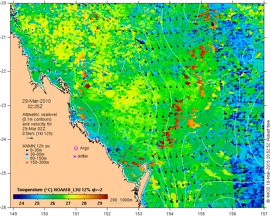Click the latitude axis label -24
The height and width of the screenshot is (217, 271).
(x=3, y=139)
